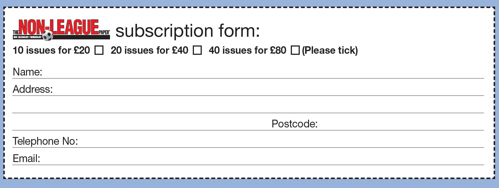This screenshot has height=188, width=499.
Task: Click the "Telephone No:" label
Action: pos(45,141)
